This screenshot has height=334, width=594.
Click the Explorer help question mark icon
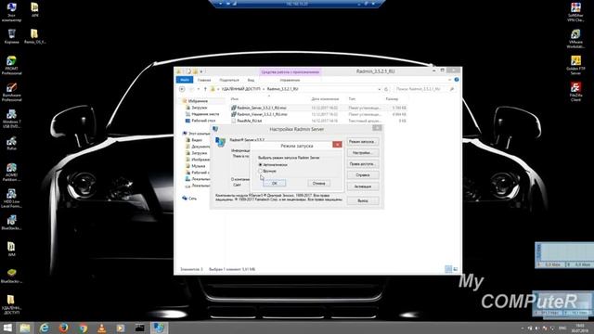(x=457, y=80)
